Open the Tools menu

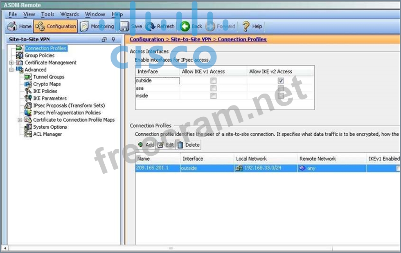47,14
